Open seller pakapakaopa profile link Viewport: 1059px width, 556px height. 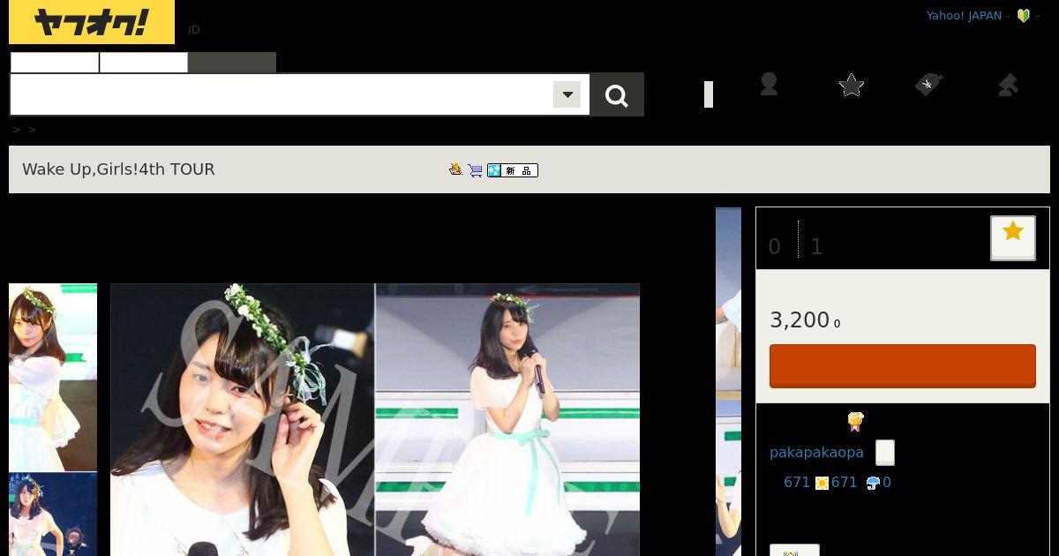pyautogui.click(x=816, y=452)
